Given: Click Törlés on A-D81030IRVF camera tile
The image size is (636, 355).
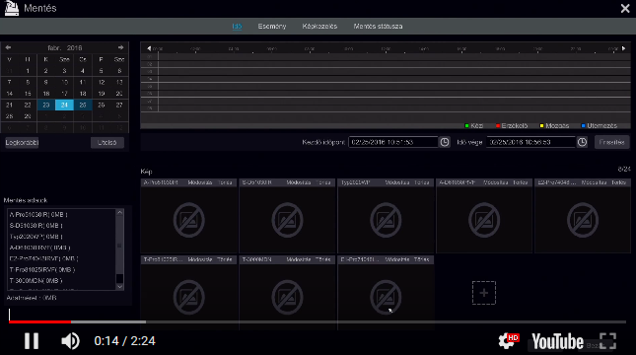Looking at the screenshot, I should pos(521,182).
